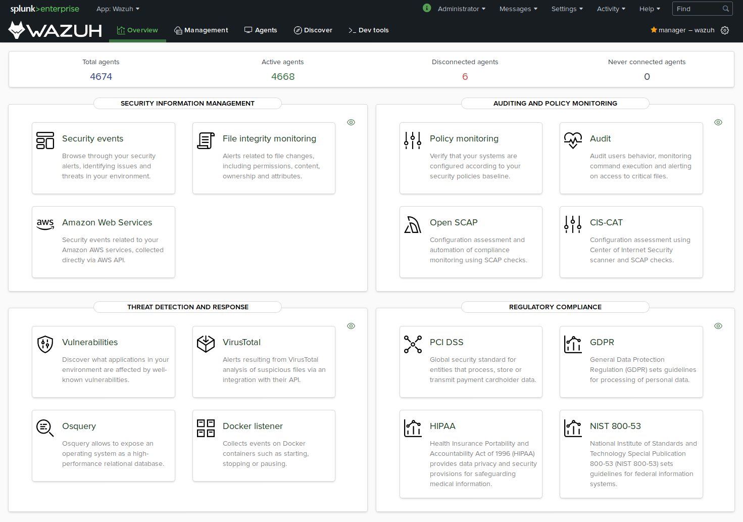This screenshot has width=743, height=522.
Task: Open the GDPR title link
Action: coord(602,342)
